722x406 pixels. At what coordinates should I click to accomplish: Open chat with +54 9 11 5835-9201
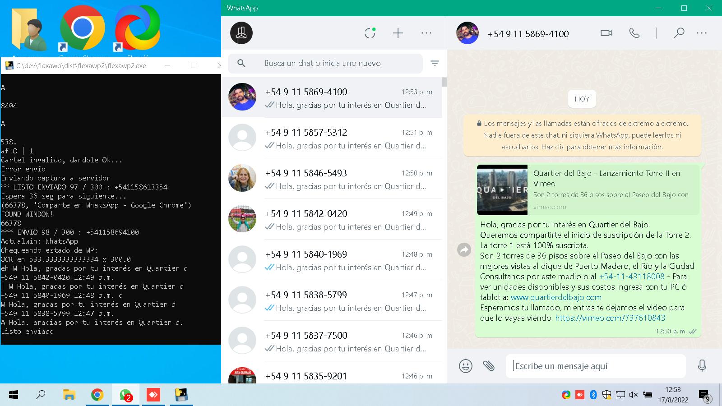pos(332,373)
